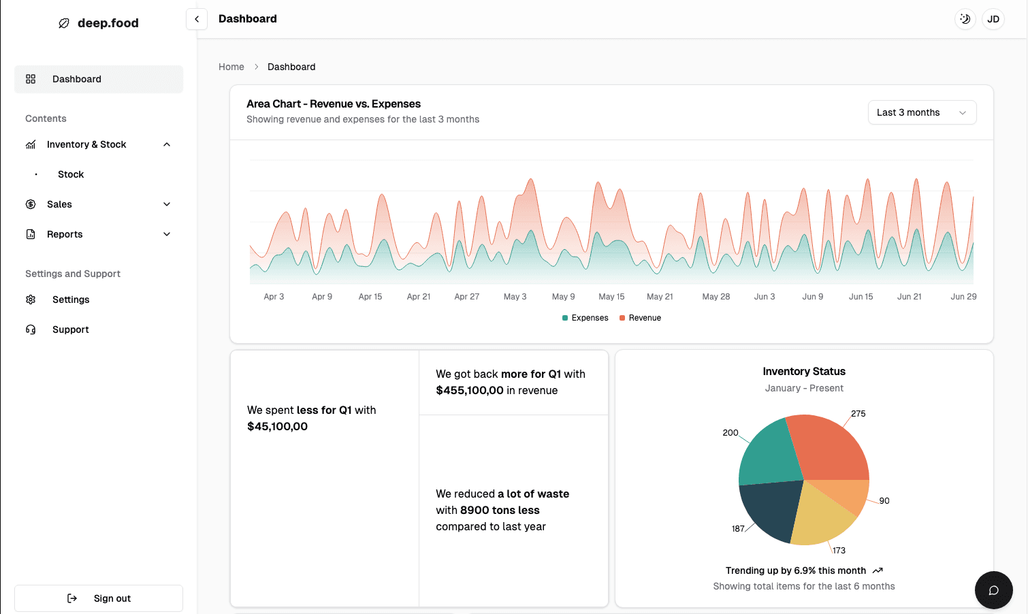1028x614 pixels.
Task: Toggle the dark mode theme switcher
Action: [x=965, y=19]
